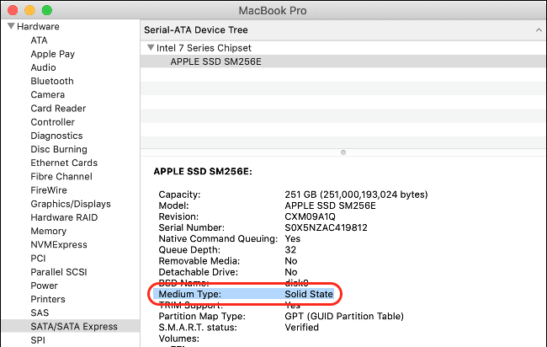Open Hardware RAID information
This screenshot has height=347, width=547.
pyautogui.click(x=64, y=217)
